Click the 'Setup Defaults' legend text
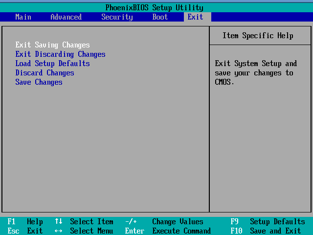 pos(277,222)
